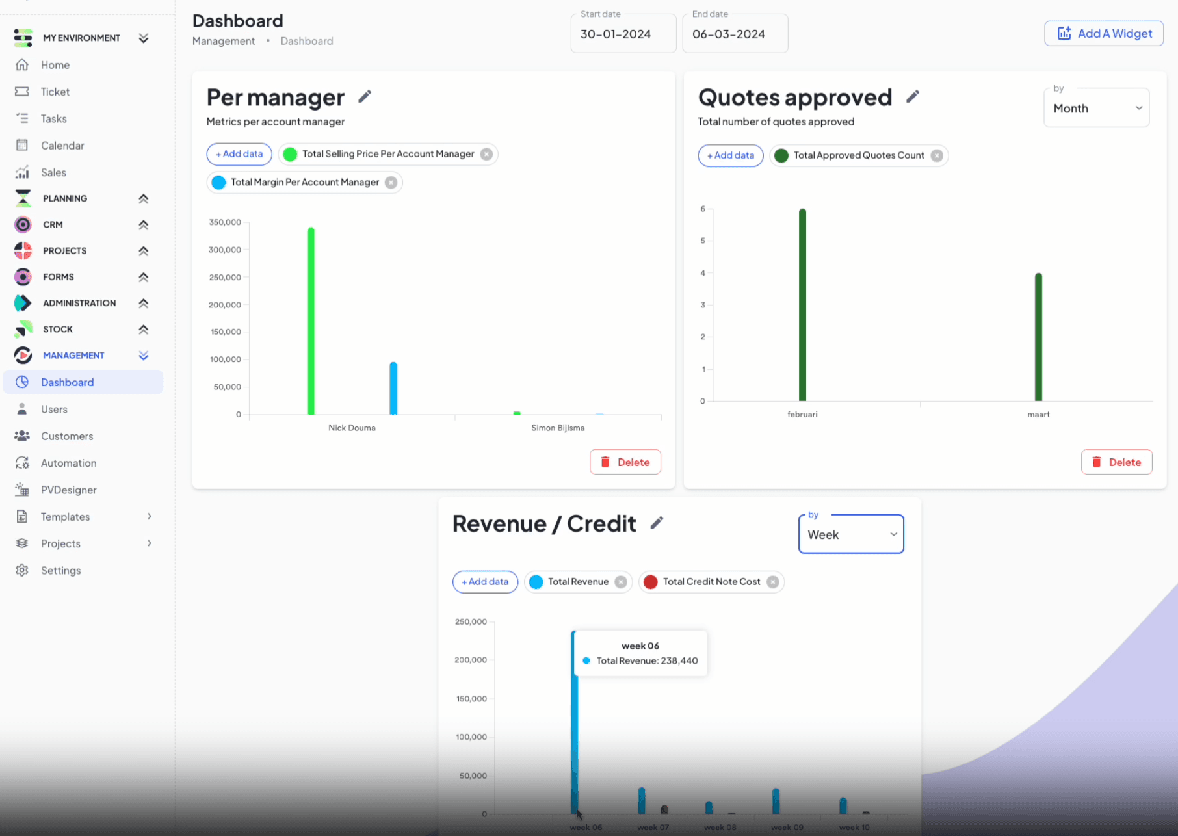The image size is (1178, 836).
Task: Open Settings in the sidebar
Action: pyautogui.click(x=60, y=571)
